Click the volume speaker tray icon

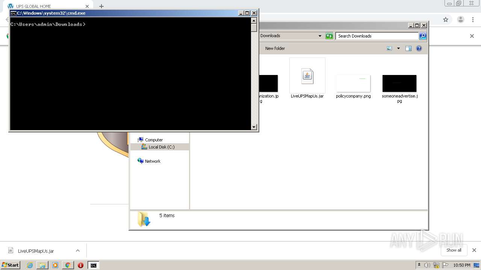coord(428,265)
